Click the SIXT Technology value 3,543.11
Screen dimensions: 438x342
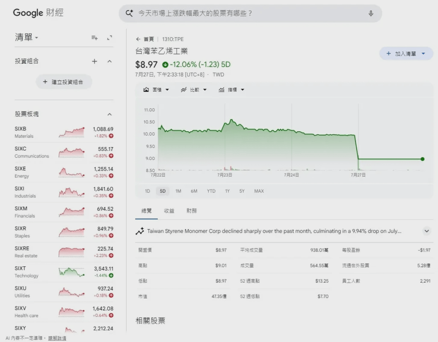[x=104, y=268]
